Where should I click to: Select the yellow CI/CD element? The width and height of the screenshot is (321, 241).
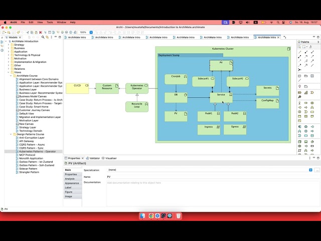click(x=77, y=88)
